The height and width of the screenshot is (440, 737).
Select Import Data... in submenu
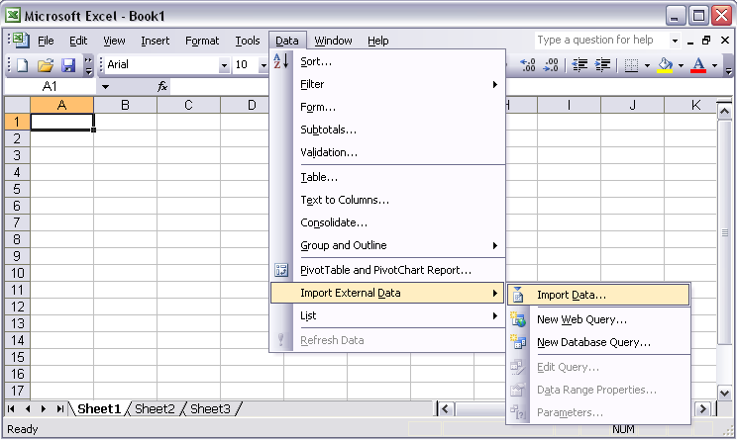point(598,295)
